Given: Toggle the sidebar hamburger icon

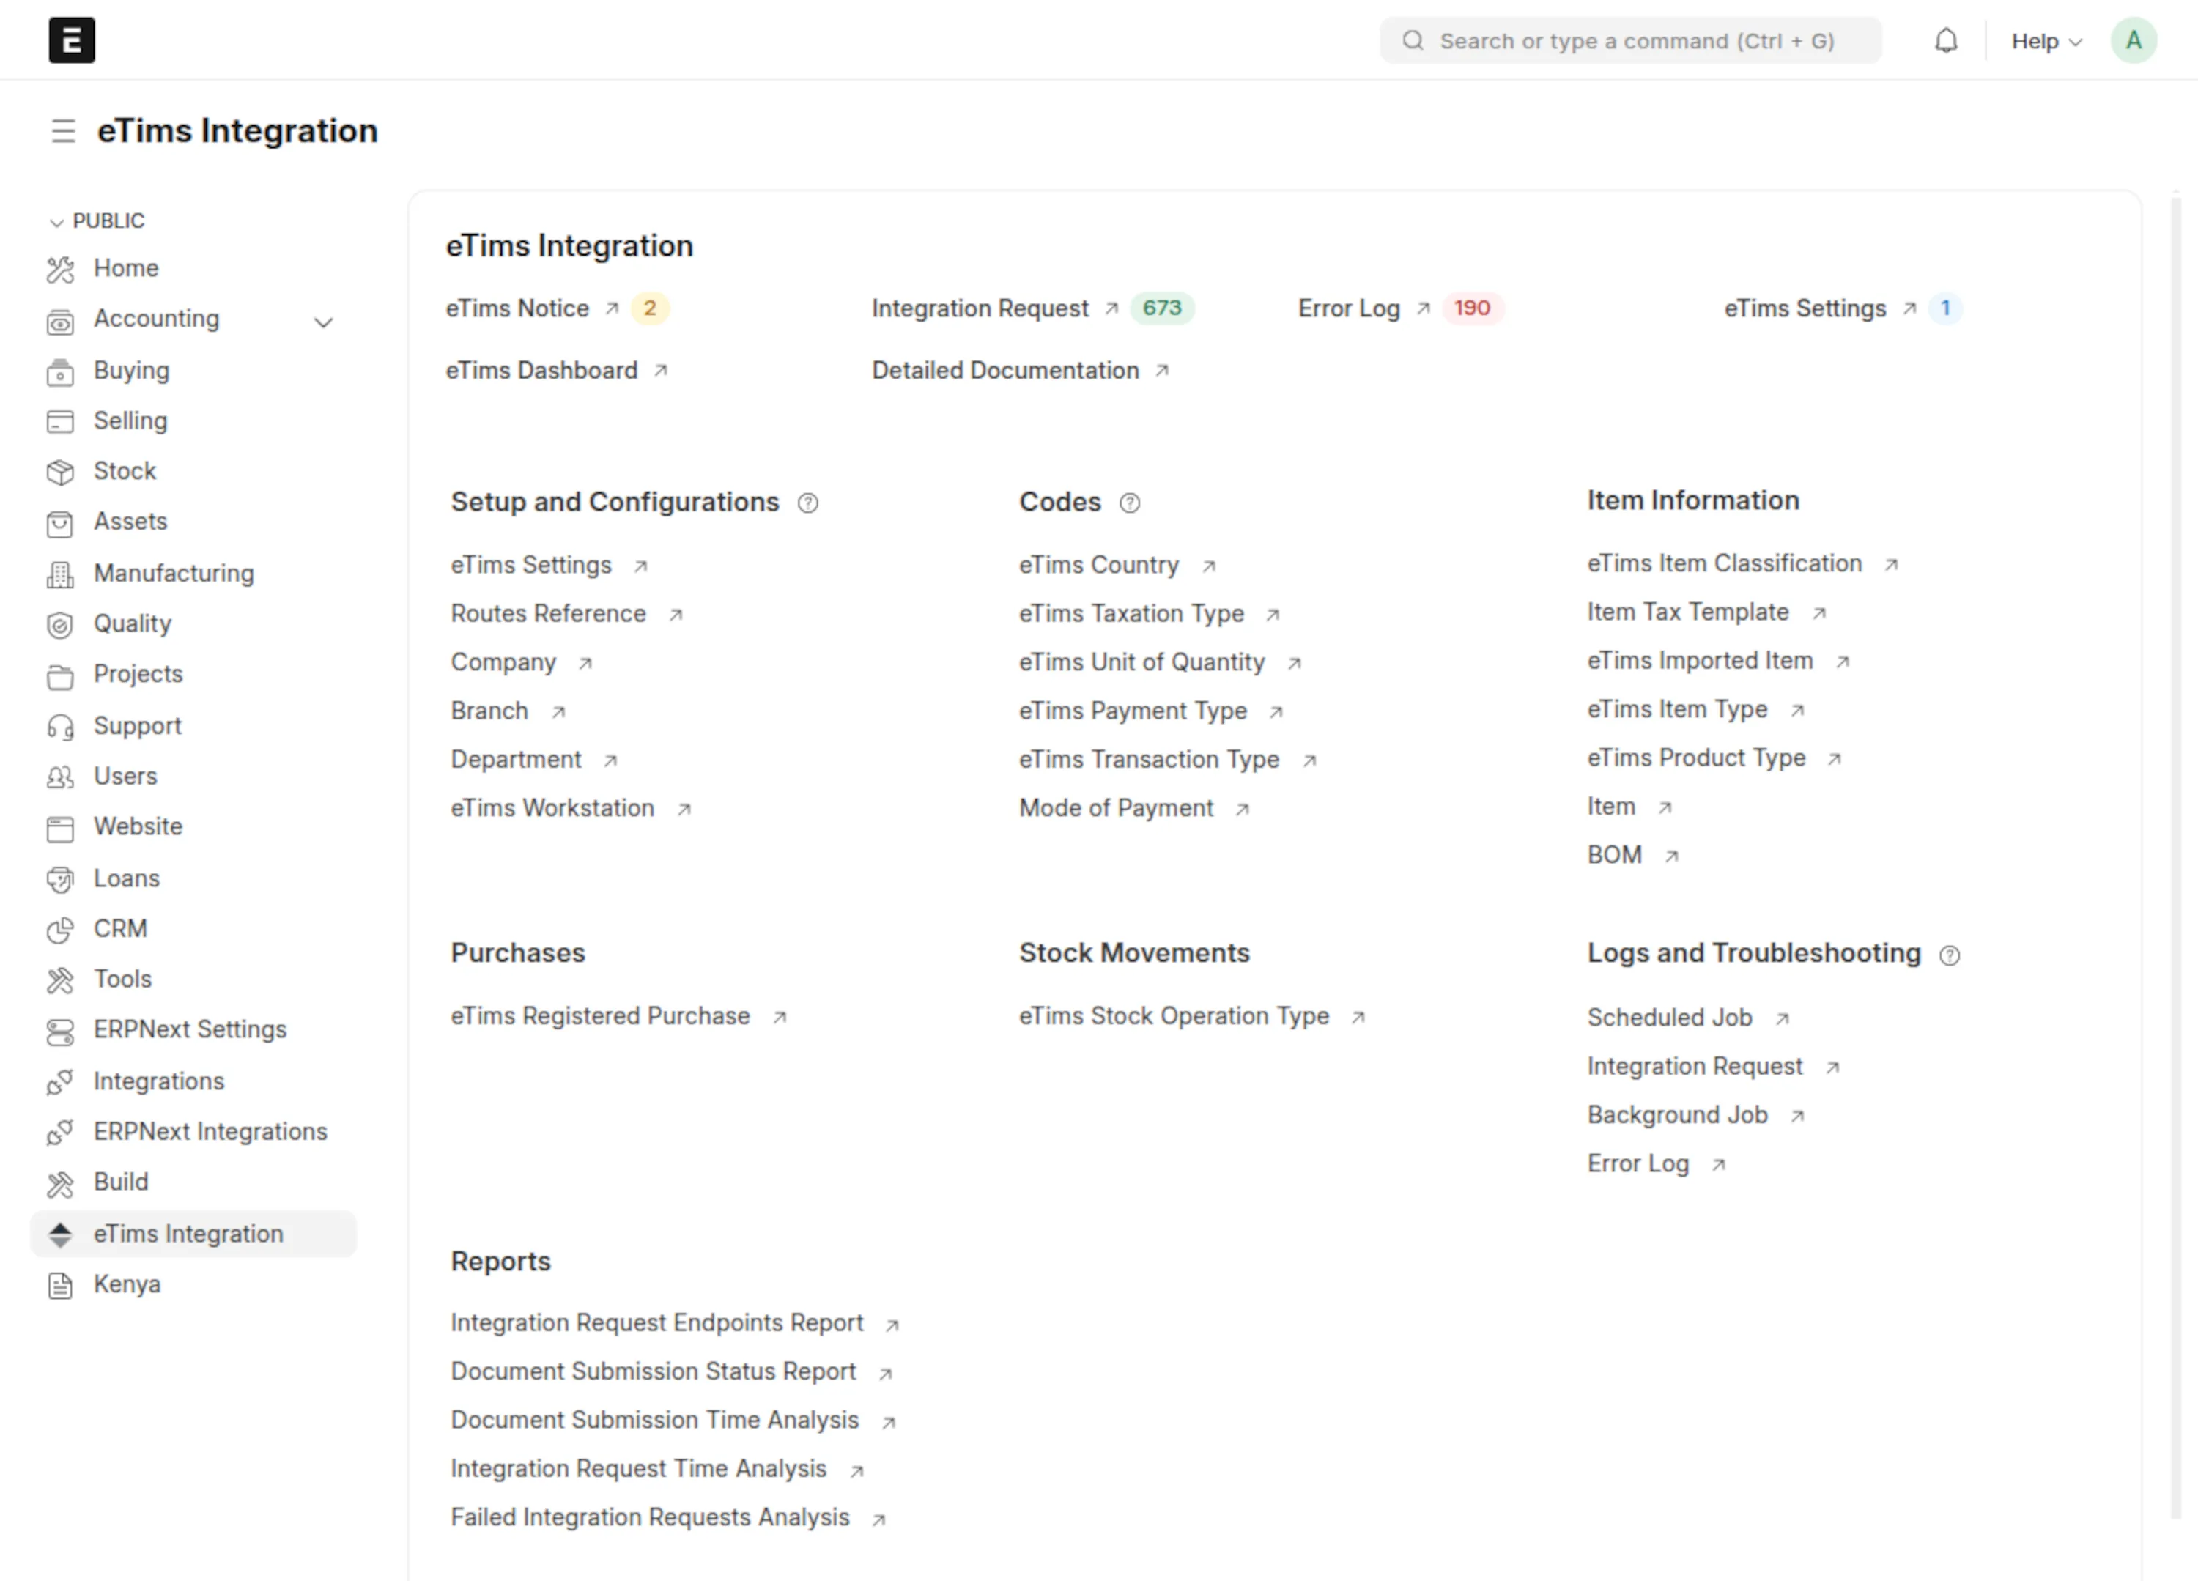Looking at the screenshot, I should [x=63, y=131].
